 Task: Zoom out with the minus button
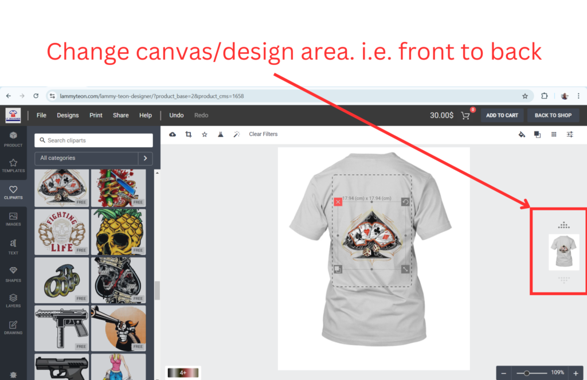pos(503,373)
